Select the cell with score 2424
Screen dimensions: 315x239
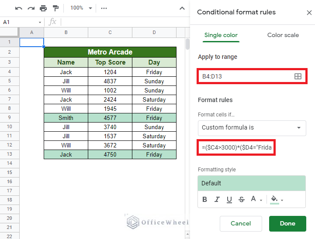click(110, 99)
